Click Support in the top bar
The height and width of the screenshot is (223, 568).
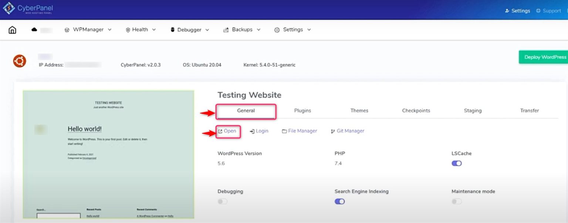pos(552,11)
